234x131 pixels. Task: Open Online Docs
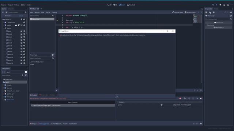point(177,12)
